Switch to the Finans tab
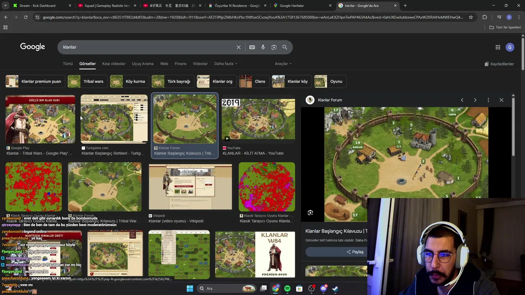Screen dimensions: 525x295 point(180,64)
